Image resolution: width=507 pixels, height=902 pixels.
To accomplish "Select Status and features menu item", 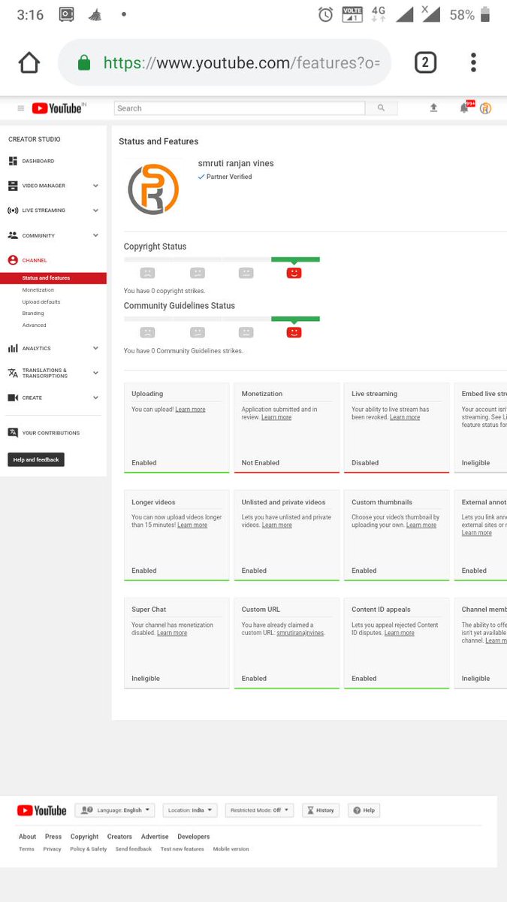I will 53,278.
